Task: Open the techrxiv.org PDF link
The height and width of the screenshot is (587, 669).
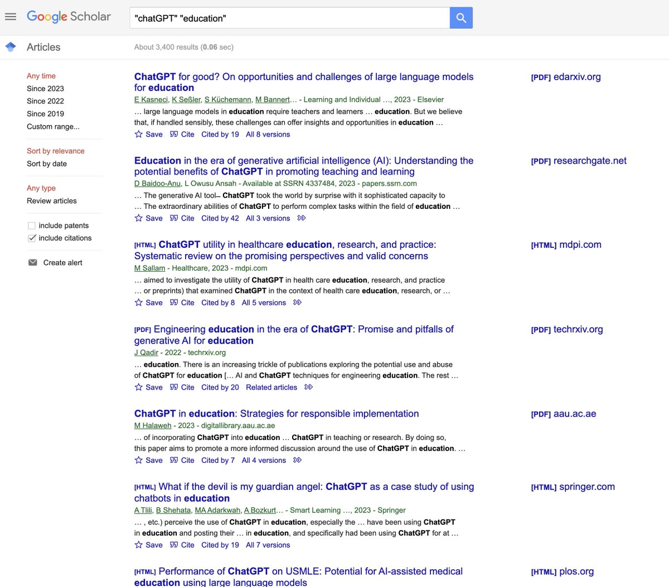Action: point(567,329)
